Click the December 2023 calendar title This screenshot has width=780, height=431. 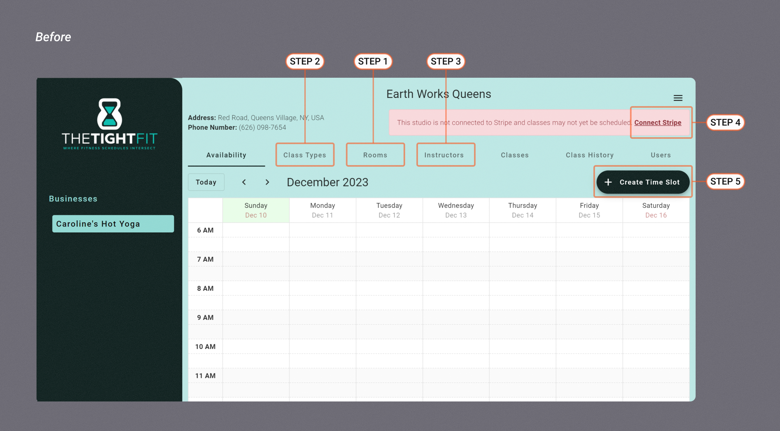pyautogui.click(x=327, y=182)
